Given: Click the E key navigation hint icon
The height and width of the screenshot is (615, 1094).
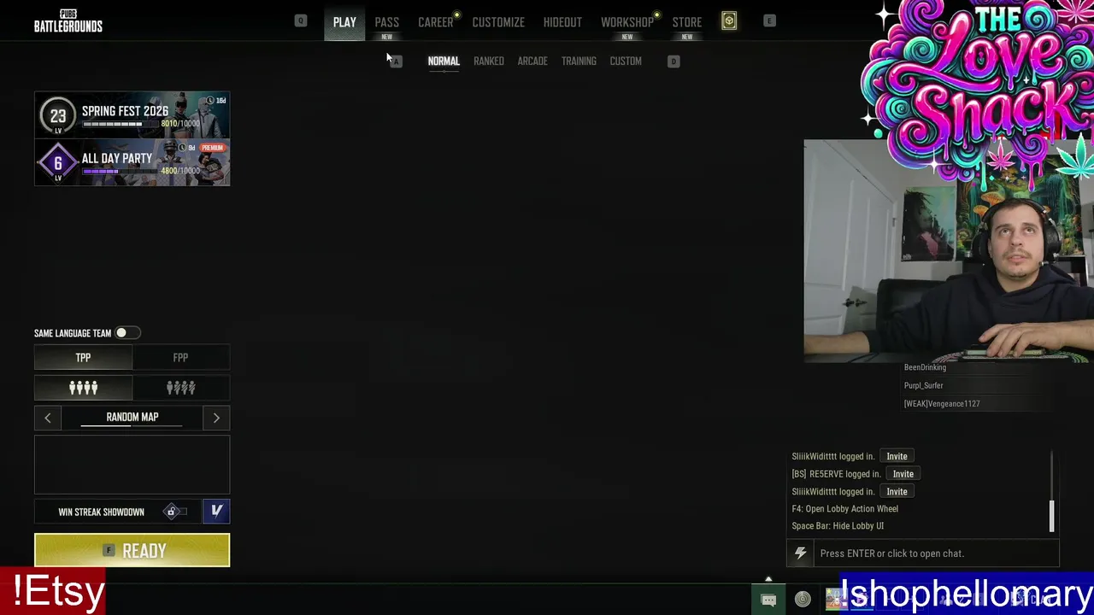Looking at the screenshot, I should pyautogui.click(x=769, y=20).
